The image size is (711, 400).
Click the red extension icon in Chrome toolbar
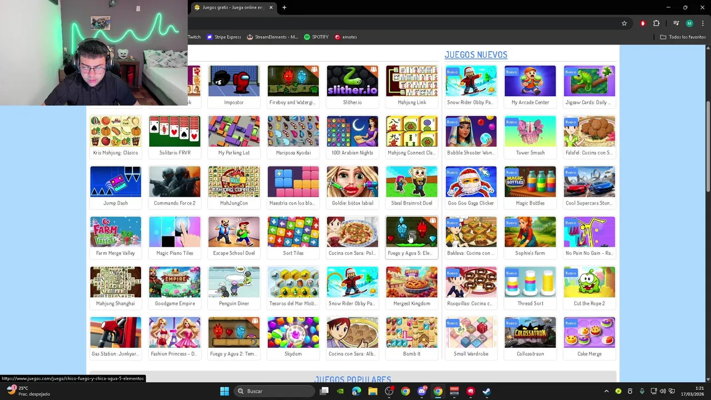(643, 23)
